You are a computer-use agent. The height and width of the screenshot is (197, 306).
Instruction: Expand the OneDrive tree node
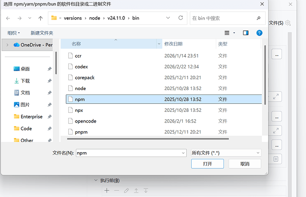[x=7, y=45]
